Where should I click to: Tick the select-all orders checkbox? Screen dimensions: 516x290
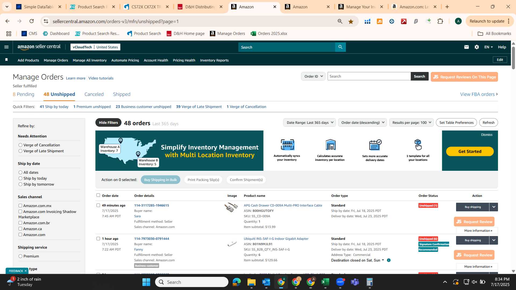98,195
